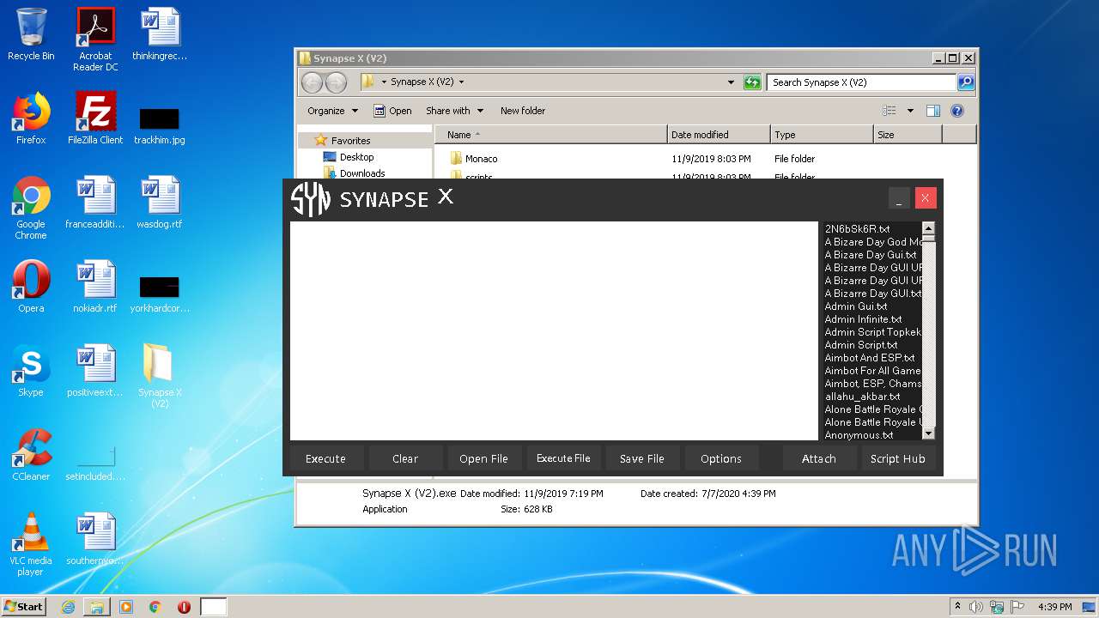Open Acrobat Reader DC desktop icon
Image resolution: width=1099 pixels, height=618 pixels.
[x=95, y=39]
